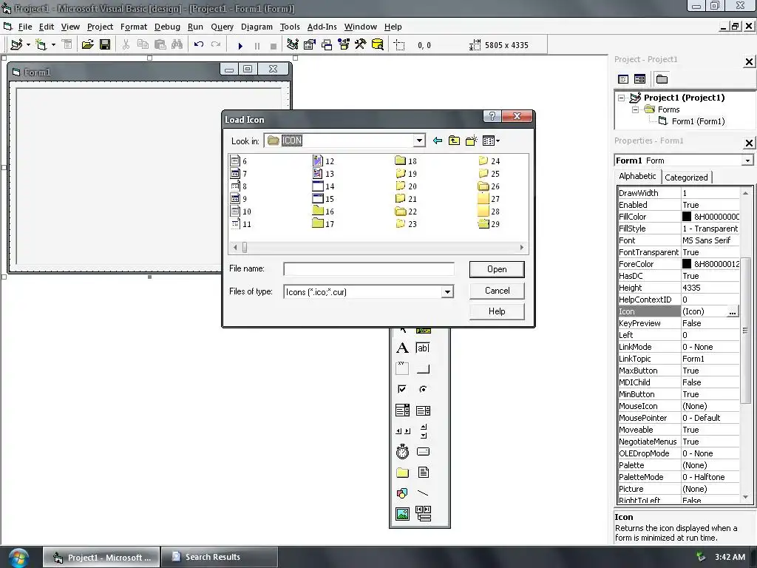Click the Open Project toolbar icon
The width and height of the screenshot is (757, 568).
87,45
